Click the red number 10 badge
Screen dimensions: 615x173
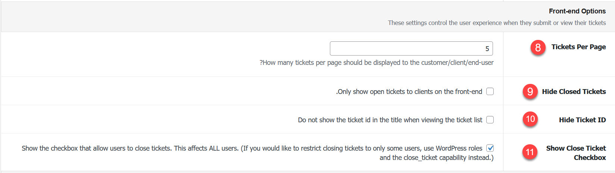pyautogui.click(x=530, y=119)
